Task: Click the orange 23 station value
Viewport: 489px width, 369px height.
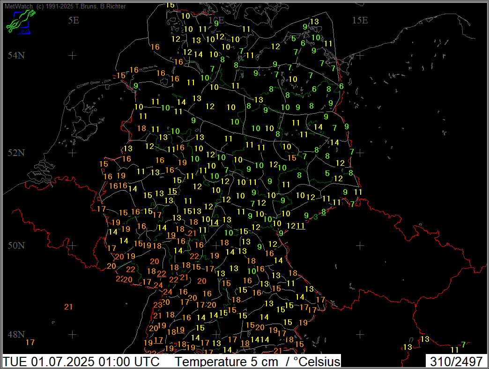Action: [157, 305]
